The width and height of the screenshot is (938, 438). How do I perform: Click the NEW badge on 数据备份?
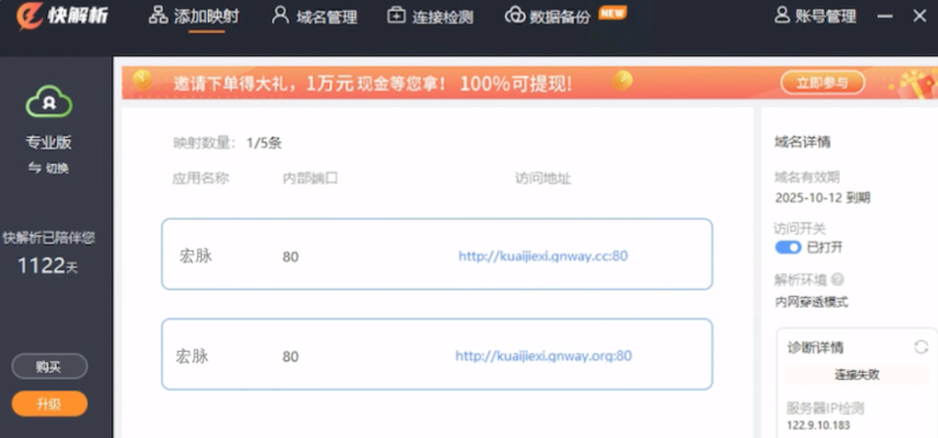[612, 13]
